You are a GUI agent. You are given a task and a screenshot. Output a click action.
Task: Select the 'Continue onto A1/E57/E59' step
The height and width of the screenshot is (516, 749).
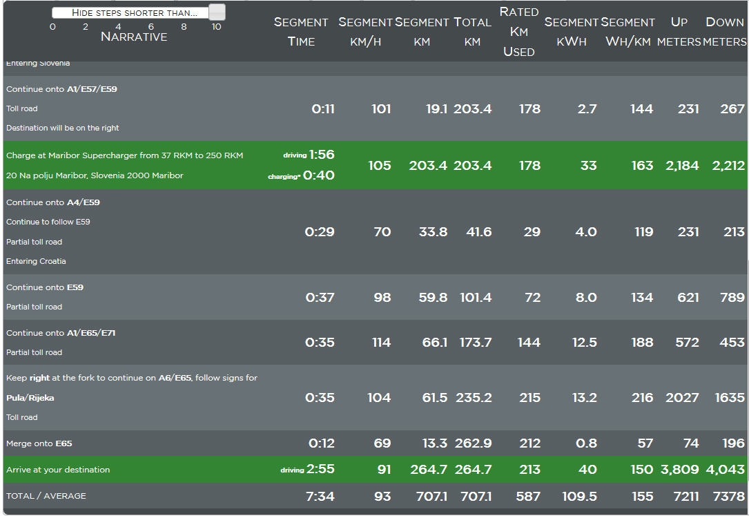[61, 89]
